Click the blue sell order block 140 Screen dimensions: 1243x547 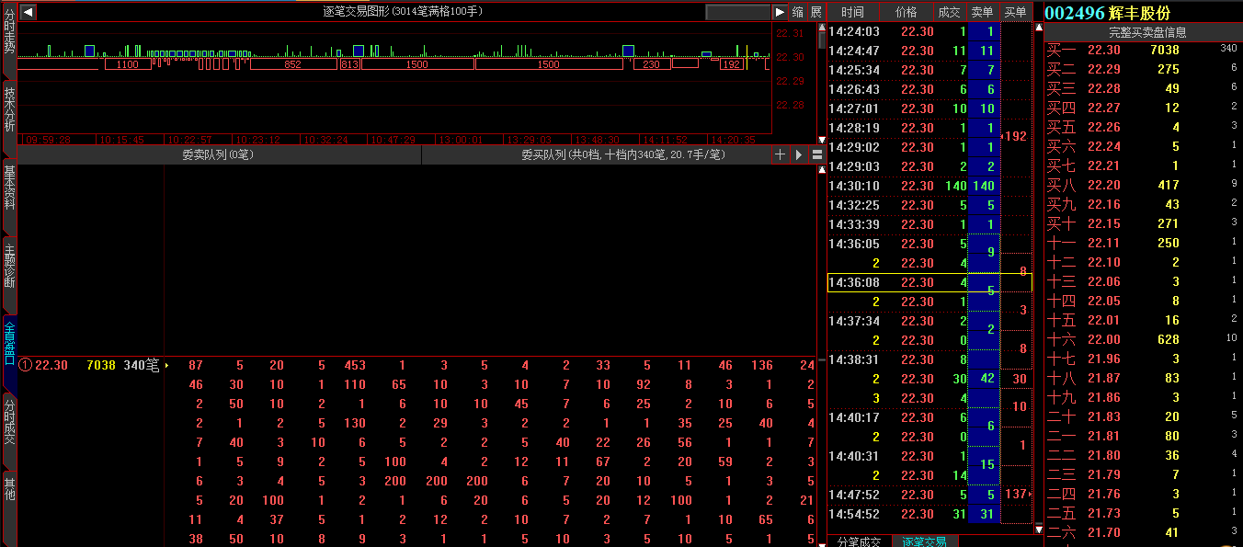984,186
